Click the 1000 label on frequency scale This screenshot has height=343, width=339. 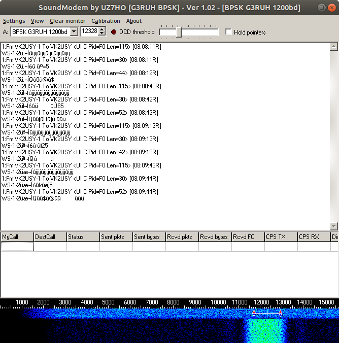[x=22, y=302]
